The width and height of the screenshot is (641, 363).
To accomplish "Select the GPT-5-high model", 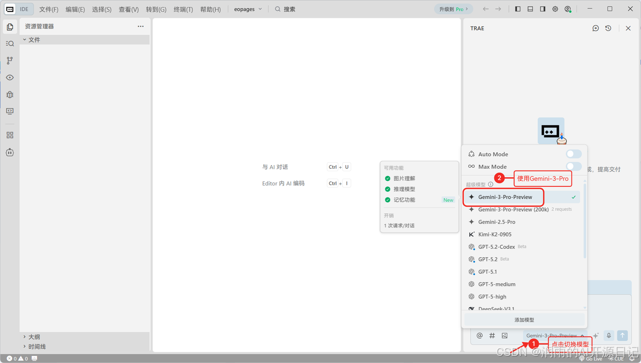I will pos(521,296).
